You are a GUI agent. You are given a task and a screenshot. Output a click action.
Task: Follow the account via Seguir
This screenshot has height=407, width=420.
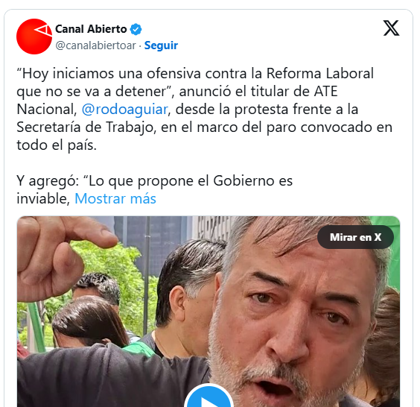coord(161,45)
